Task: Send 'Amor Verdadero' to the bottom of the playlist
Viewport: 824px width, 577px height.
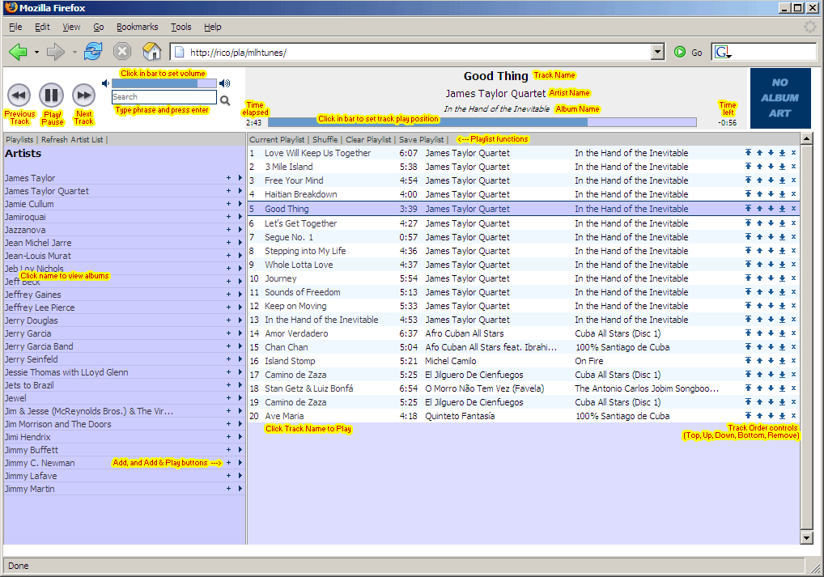Action: pyautogui.click(x=782, y=333)
